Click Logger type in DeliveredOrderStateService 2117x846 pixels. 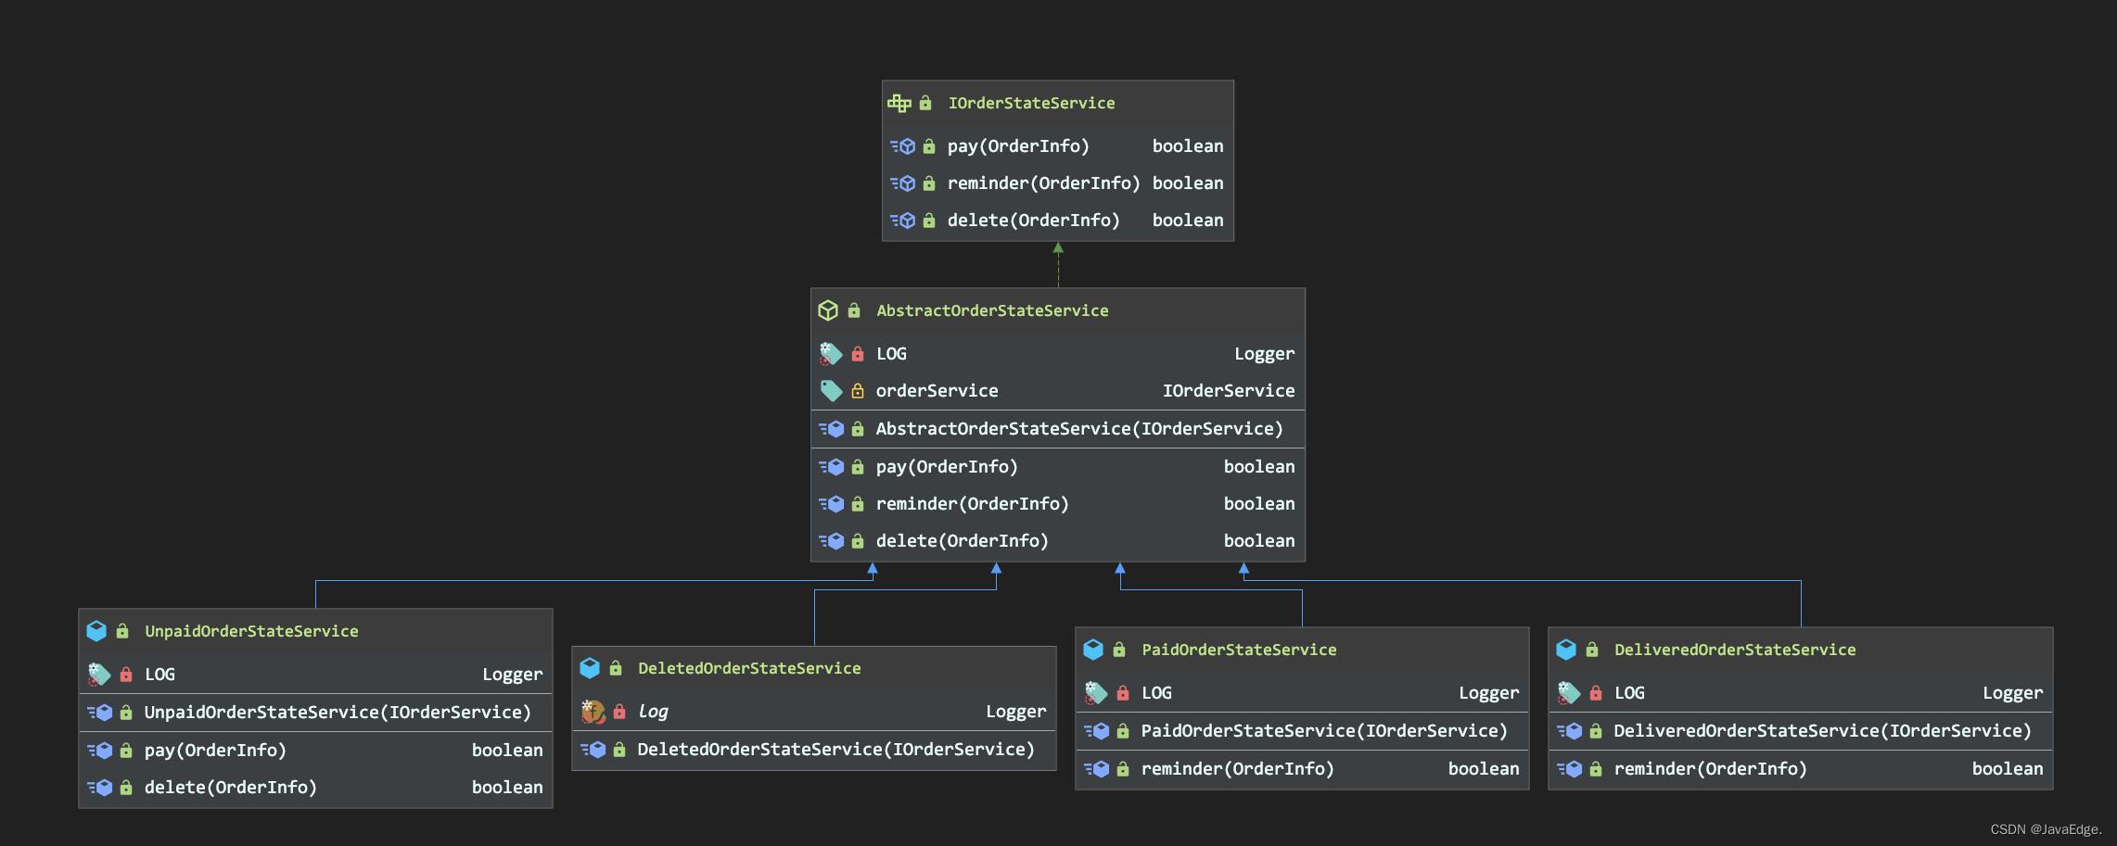click(2013, 693)
